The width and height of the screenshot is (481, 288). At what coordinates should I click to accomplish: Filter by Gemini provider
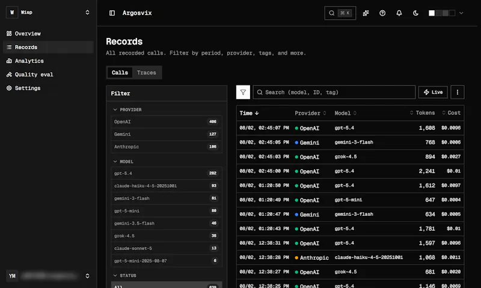(167, 134)
